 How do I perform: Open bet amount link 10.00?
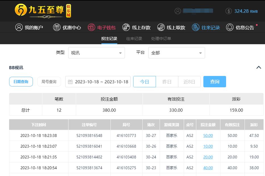pos(208,146)
